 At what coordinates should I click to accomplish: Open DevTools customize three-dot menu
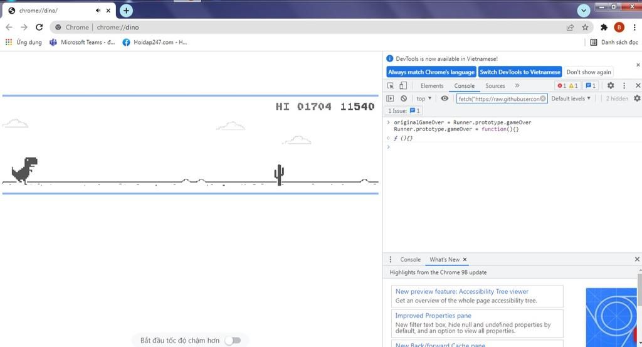tap(624, 85)
